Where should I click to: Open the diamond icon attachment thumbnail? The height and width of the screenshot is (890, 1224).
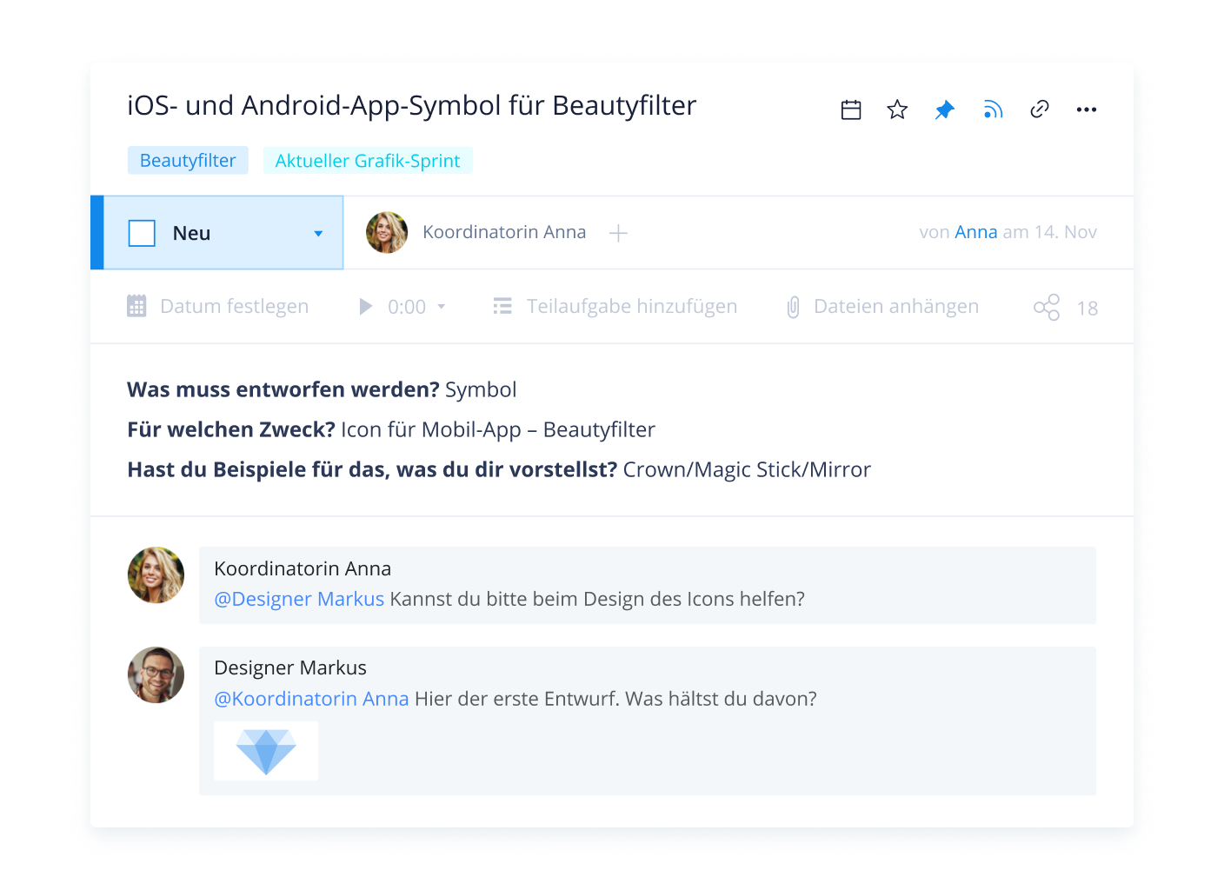click(x=266, y=751)
